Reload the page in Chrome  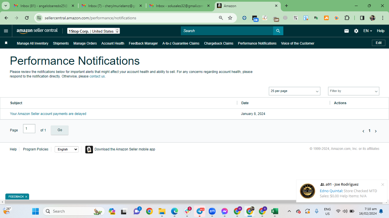click(x=27, y=18)
